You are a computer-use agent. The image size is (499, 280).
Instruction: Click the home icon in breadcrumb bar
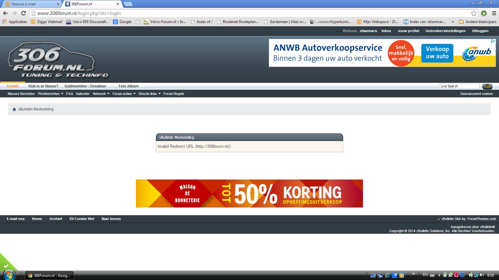pos(14,109)
